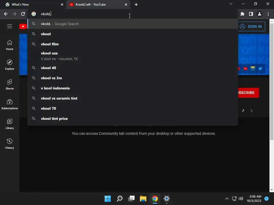Show hidden system tray icons
The height and width of the screenshot is (205, 274).
227,199
